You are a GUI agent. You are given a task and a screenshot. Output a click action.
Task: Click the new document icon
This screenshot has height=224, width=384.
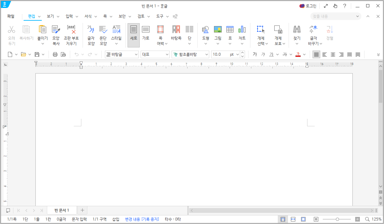10,54
